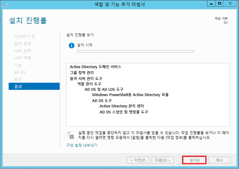Viewport: 239px width, 169px height.
Task: Click the AD DS 도구 entry
Action: point(102,101)
